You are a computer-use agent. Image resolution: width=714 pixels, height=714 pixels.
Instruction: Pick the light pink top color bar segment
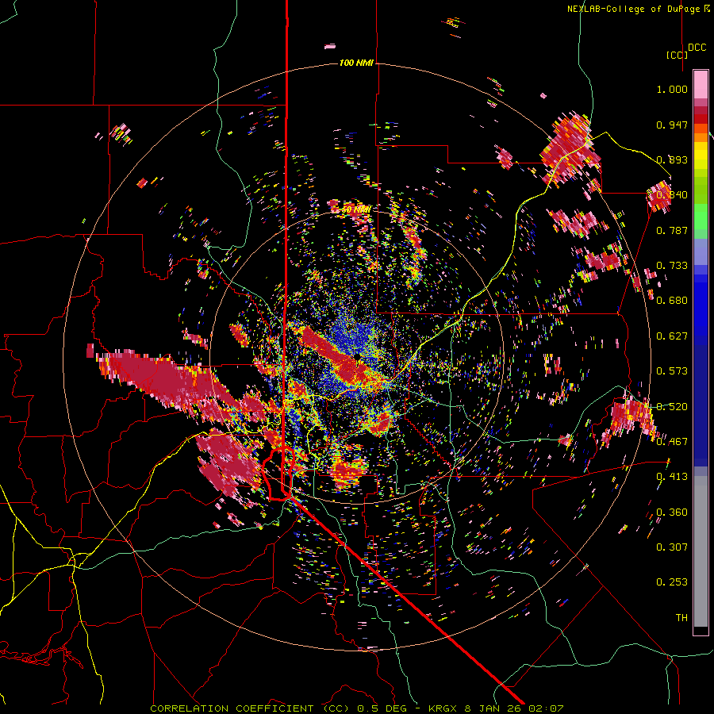tap(701, 84)
